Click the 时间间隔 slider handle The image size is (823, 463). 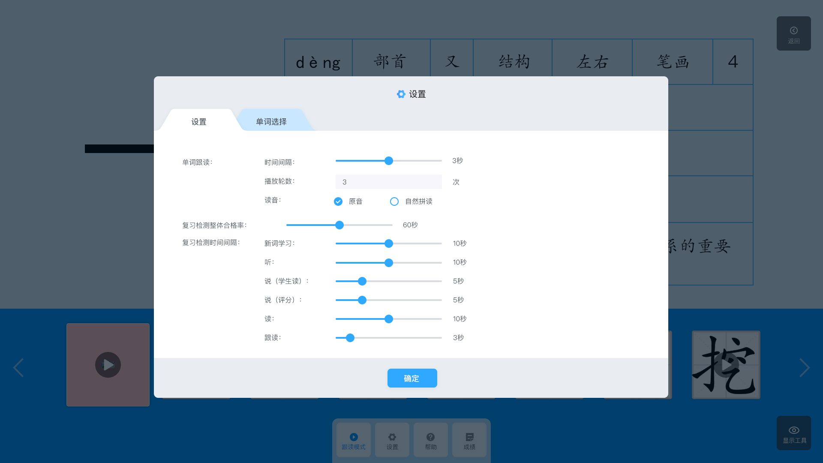tap(389, 161)
